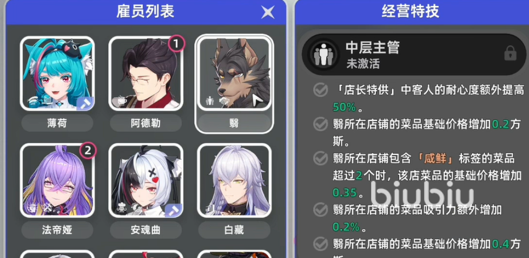Click the number 1 badge on 阿德勒
529x258 pixels.
coord(176,43)
